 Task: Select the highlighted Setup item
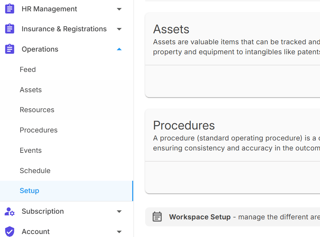pyautogui.click(x=67, y=191)
